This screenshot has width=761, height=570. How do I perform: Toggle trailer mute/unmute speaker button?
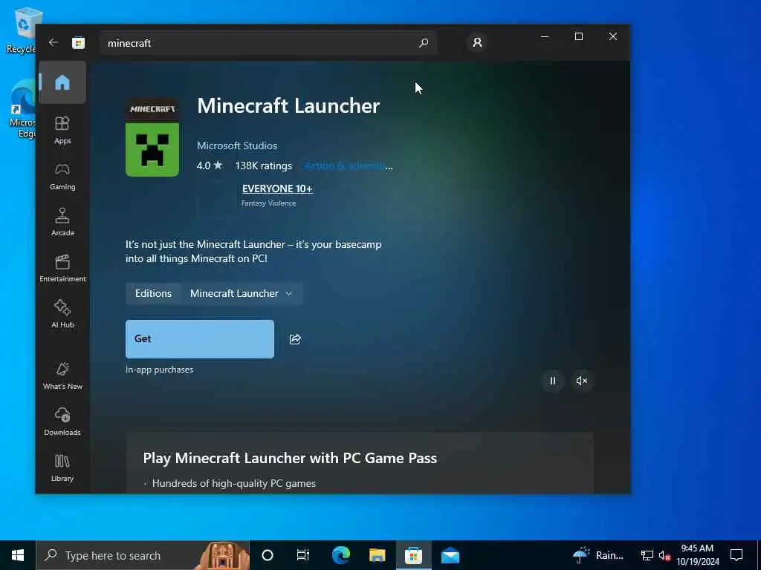click(581, 381)
